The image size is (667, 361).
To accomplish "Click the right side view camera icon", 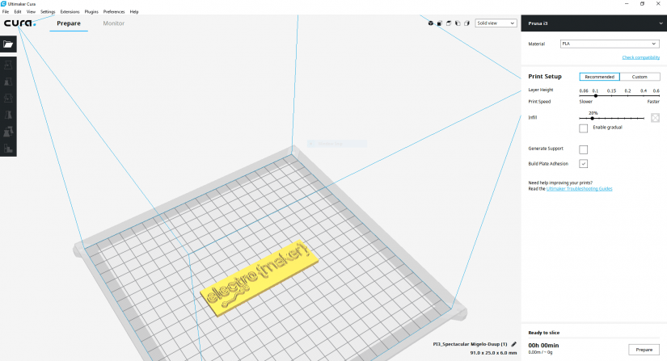I will pyautogui.click(x=466, y=23).
